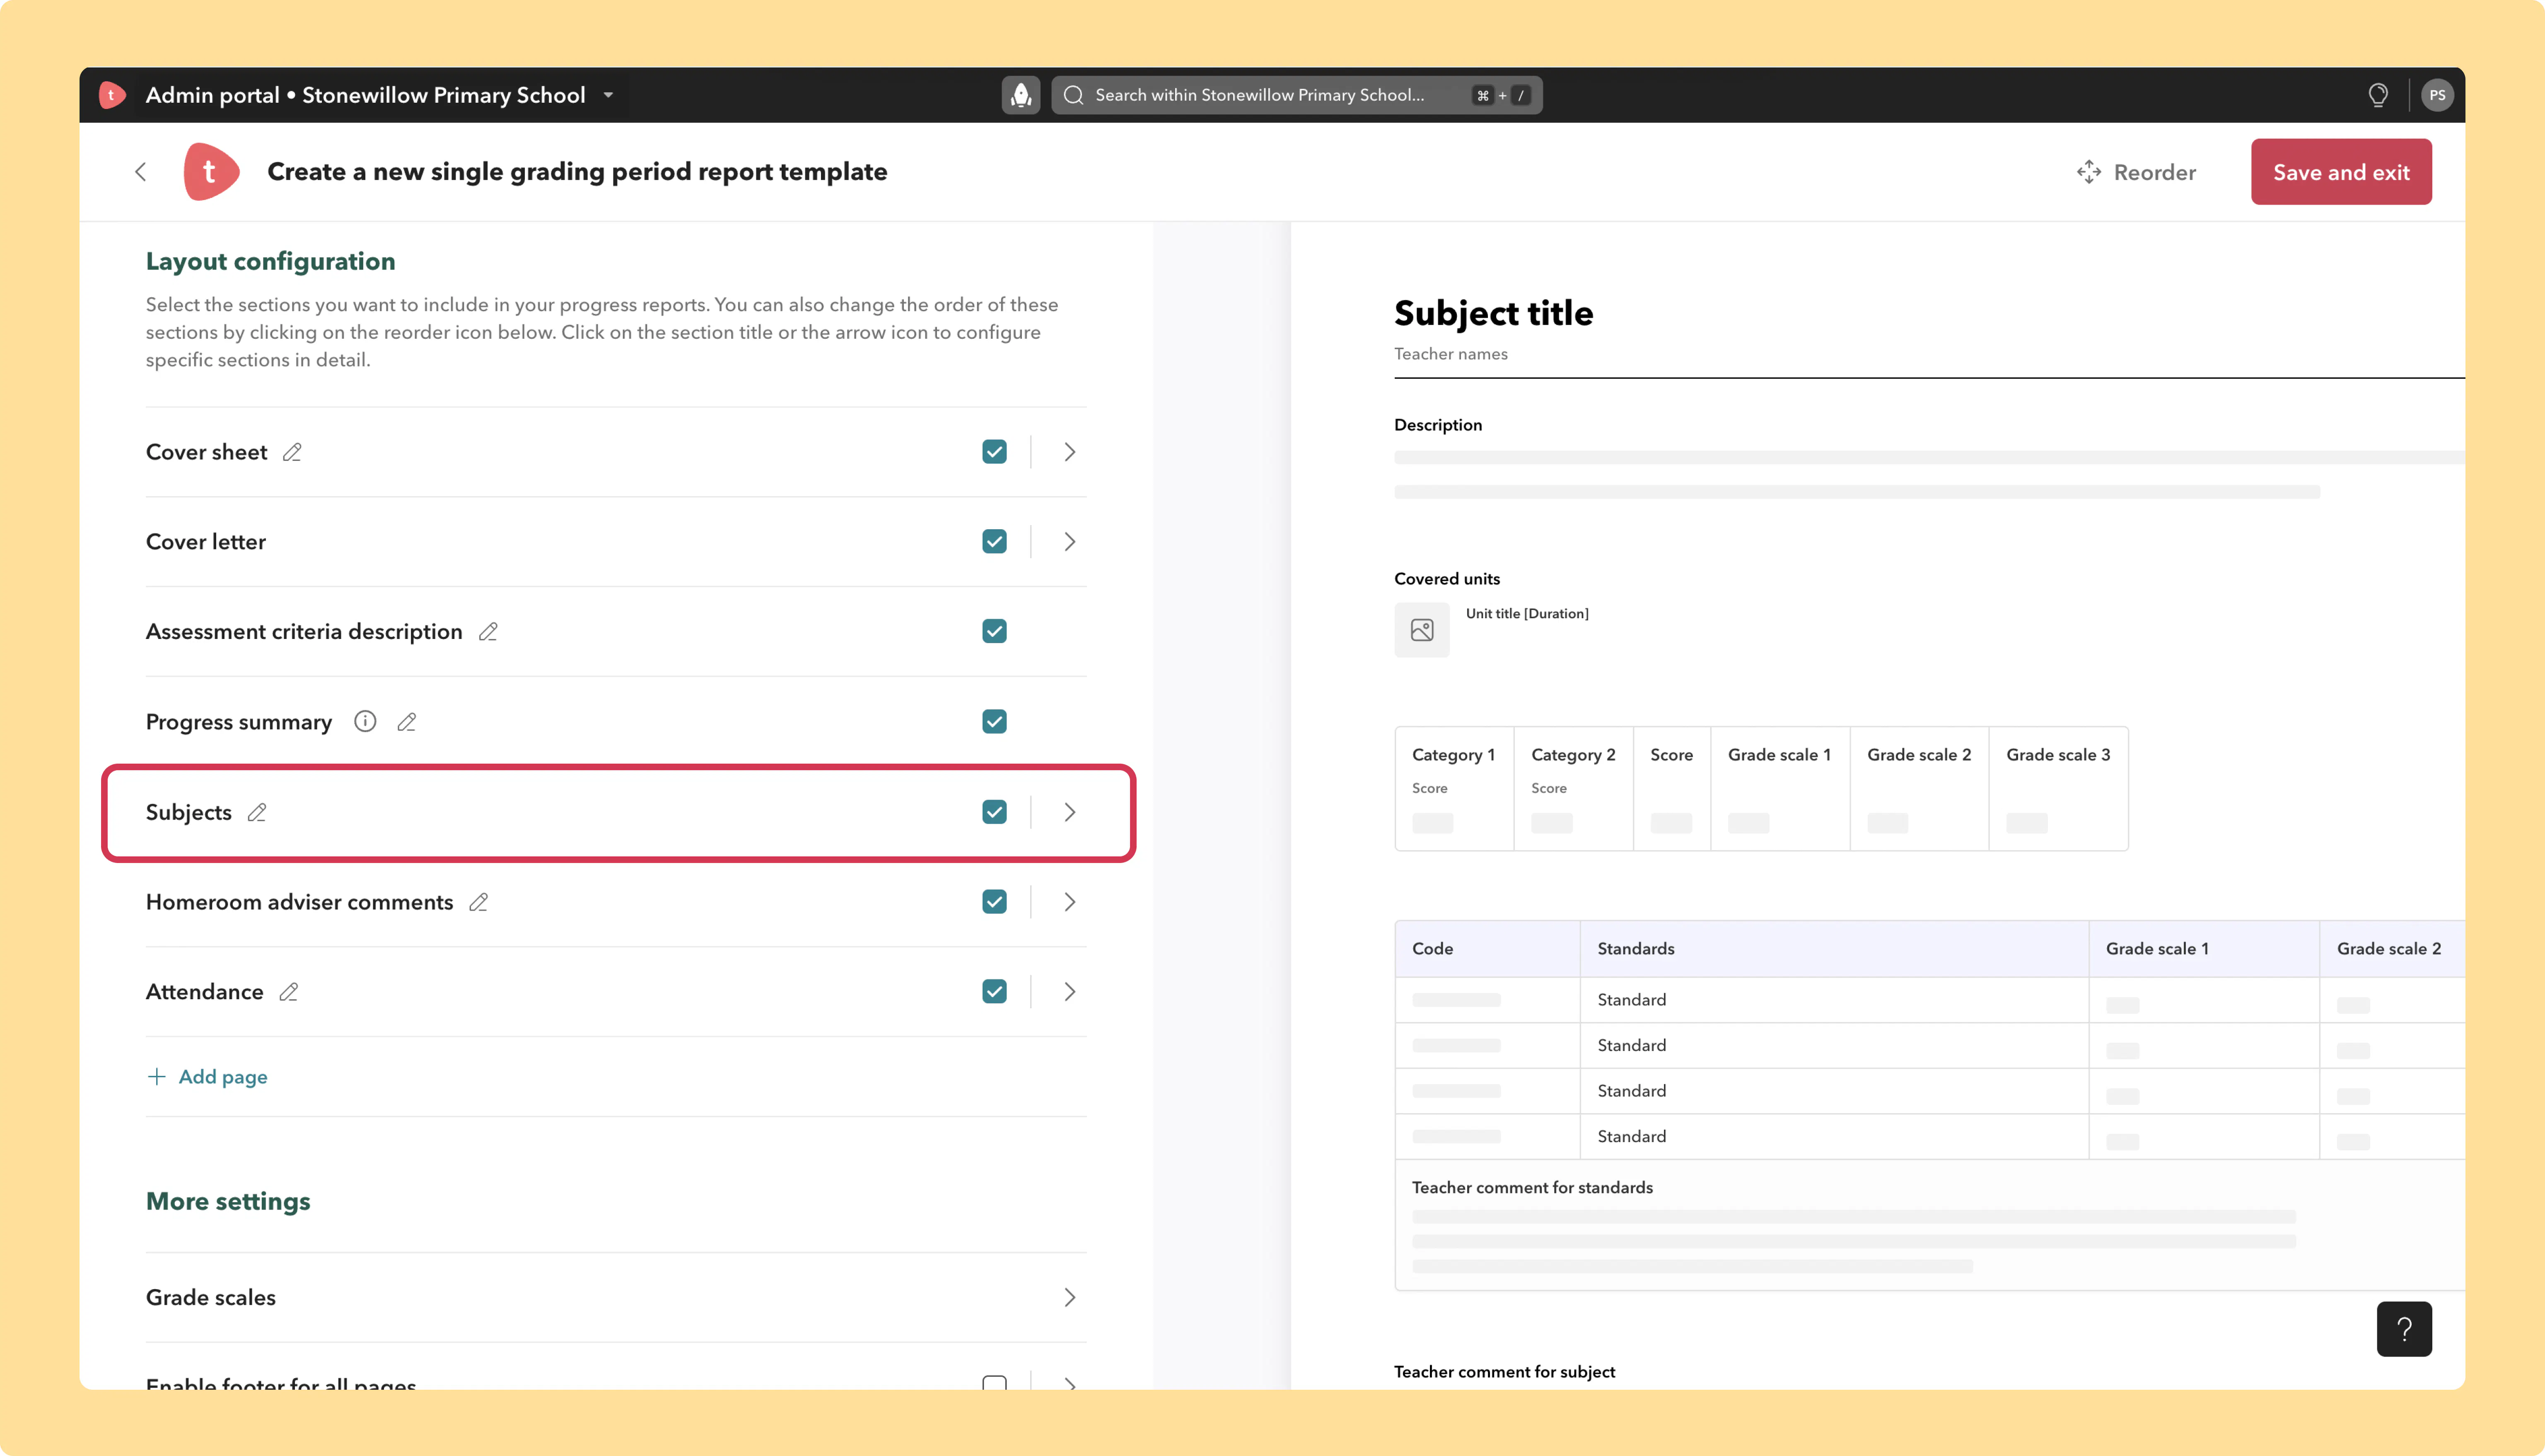Image resolution: width=2545 pixels, height=1456 pixels.
Task: Click the 'More settings' heading
Action: (x=228, y=1202)
